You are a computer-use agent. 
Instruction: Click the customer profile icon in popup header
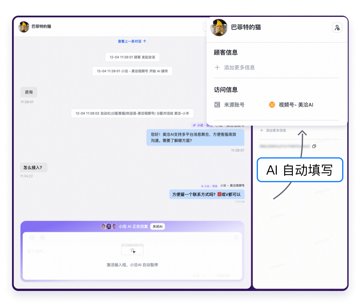337,28
